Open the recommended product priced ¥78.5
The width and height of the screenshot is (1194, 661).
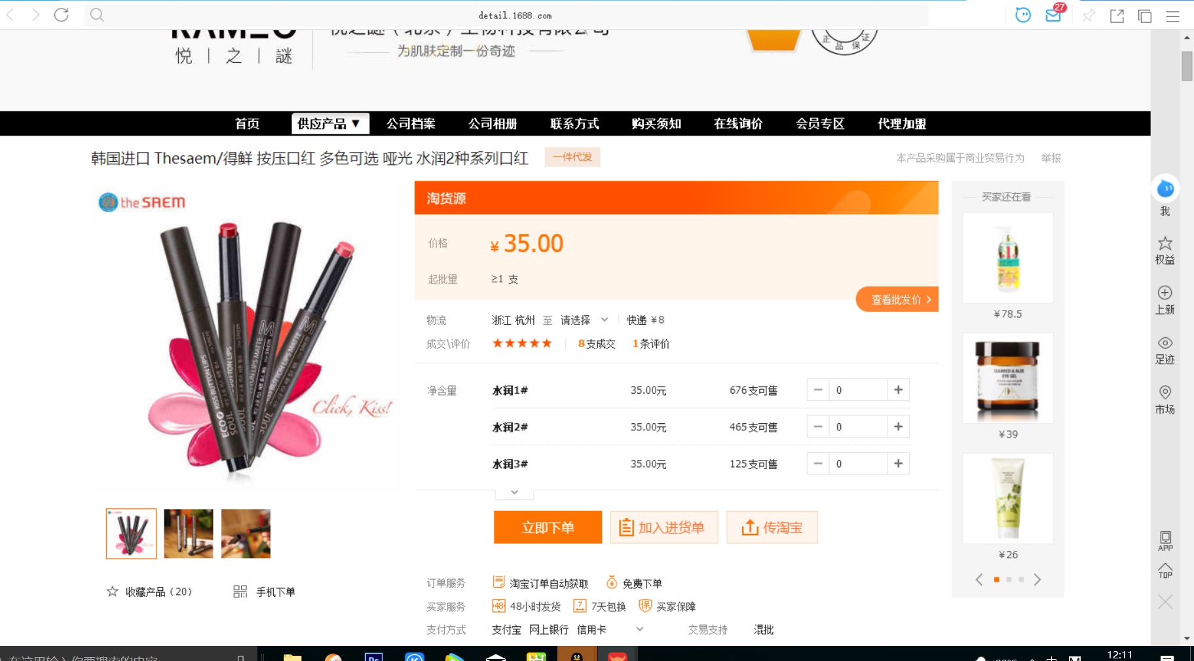tap(1008, 257)
